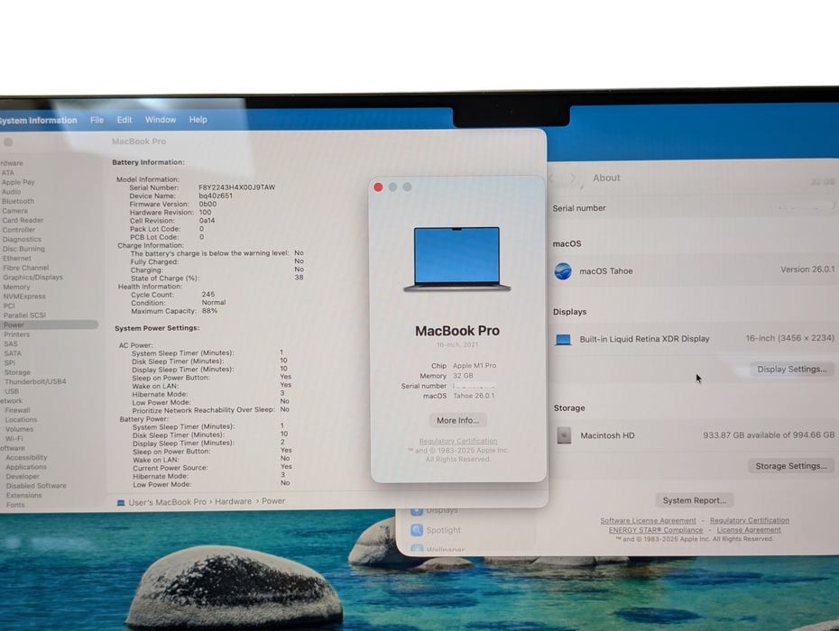Click the Storage Settings... button
The image size is (839, 631).
coord(791,466)
